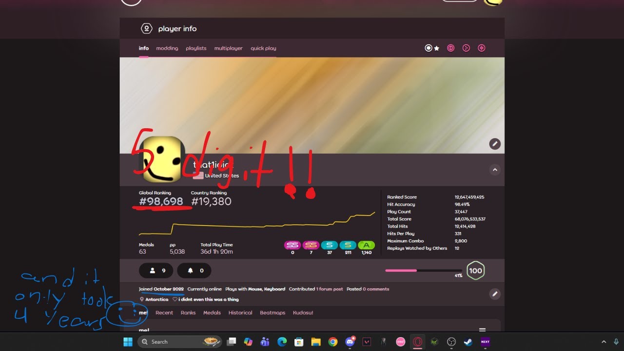Screen dimensions: 624x351
Task: Open the 1 forum post link
Action: (x=330, y=289)
